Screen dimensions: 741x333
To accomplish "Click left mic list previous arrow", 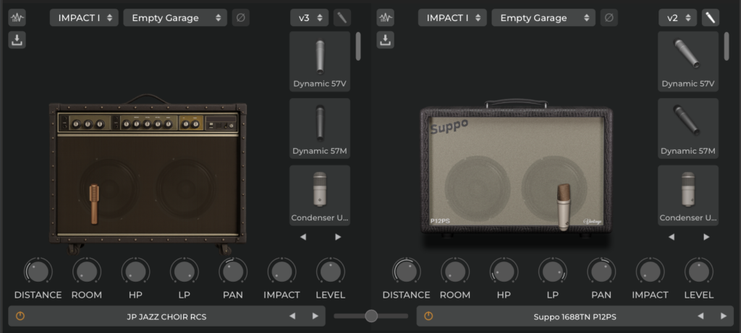I will (303, 237).
